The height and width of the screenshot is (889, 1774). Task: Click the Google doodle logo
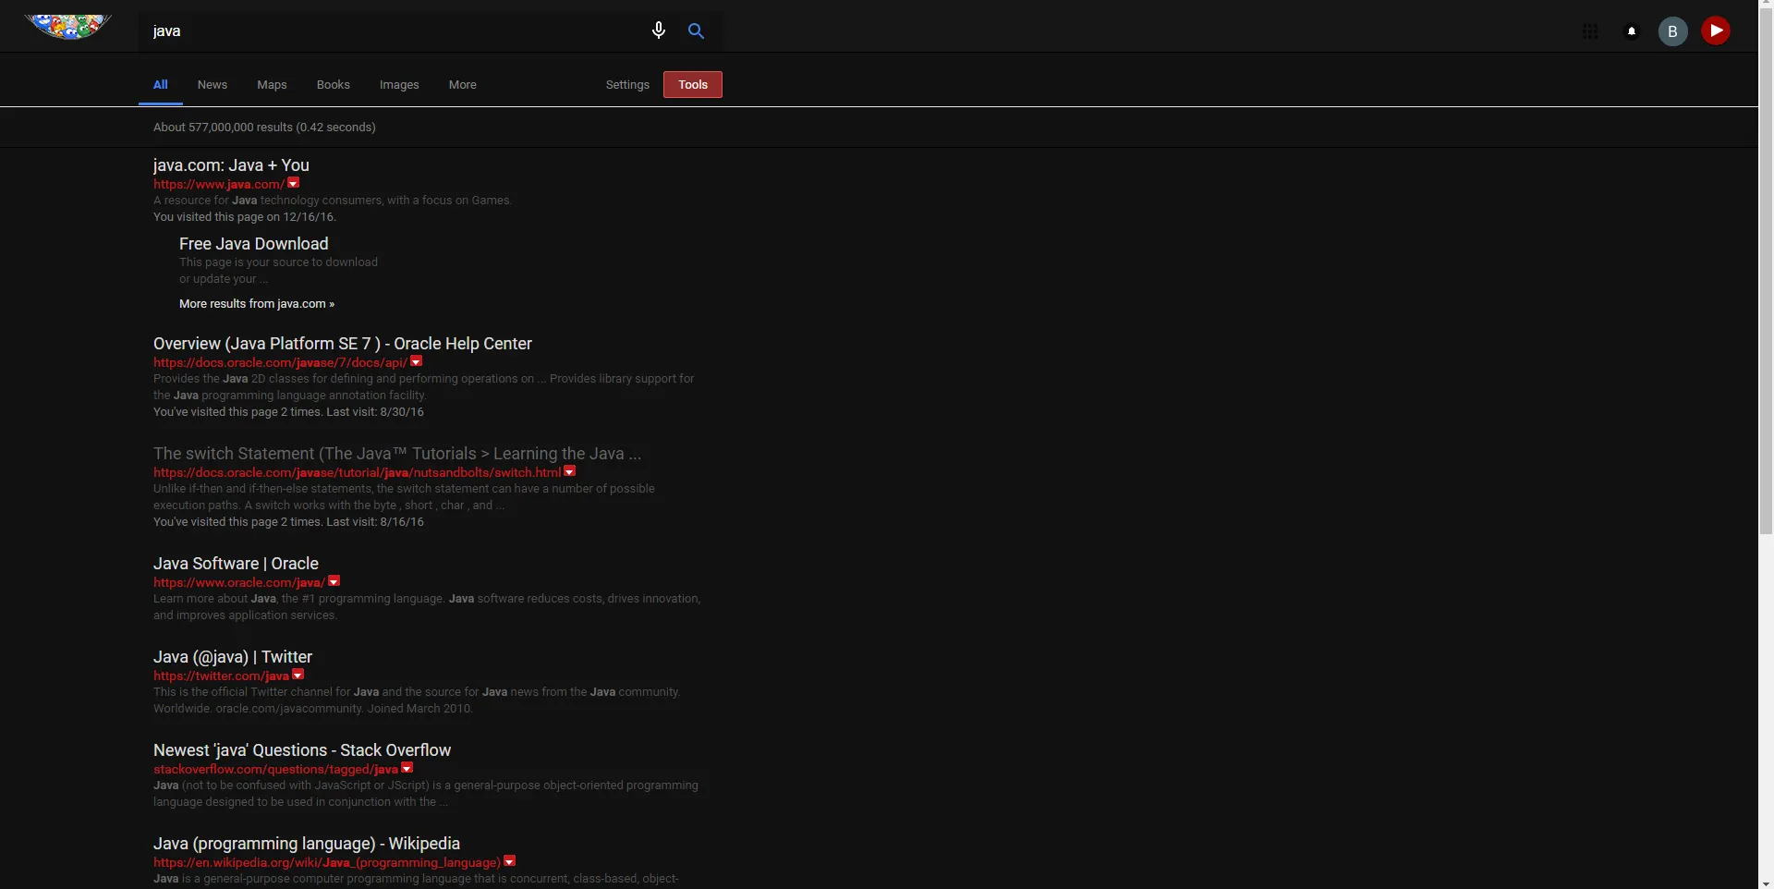pyautogui.click(x=67, y=27)
